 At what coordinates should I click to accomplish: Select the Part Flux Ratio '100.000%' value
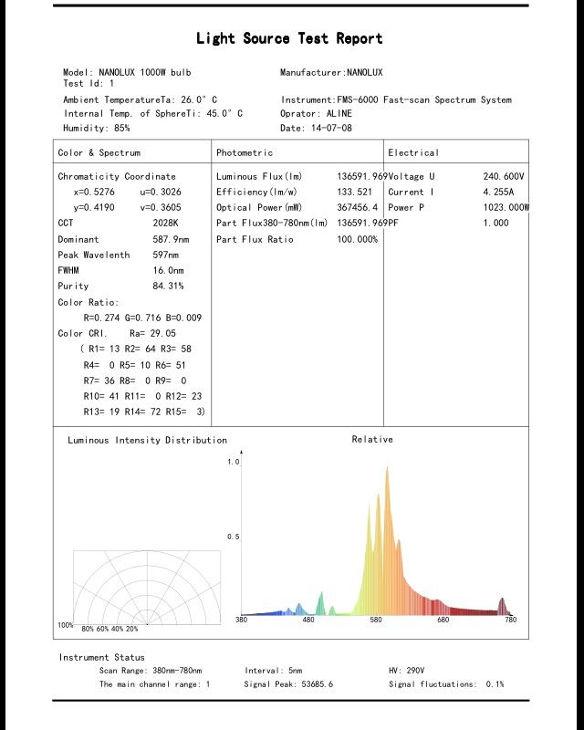357,239
